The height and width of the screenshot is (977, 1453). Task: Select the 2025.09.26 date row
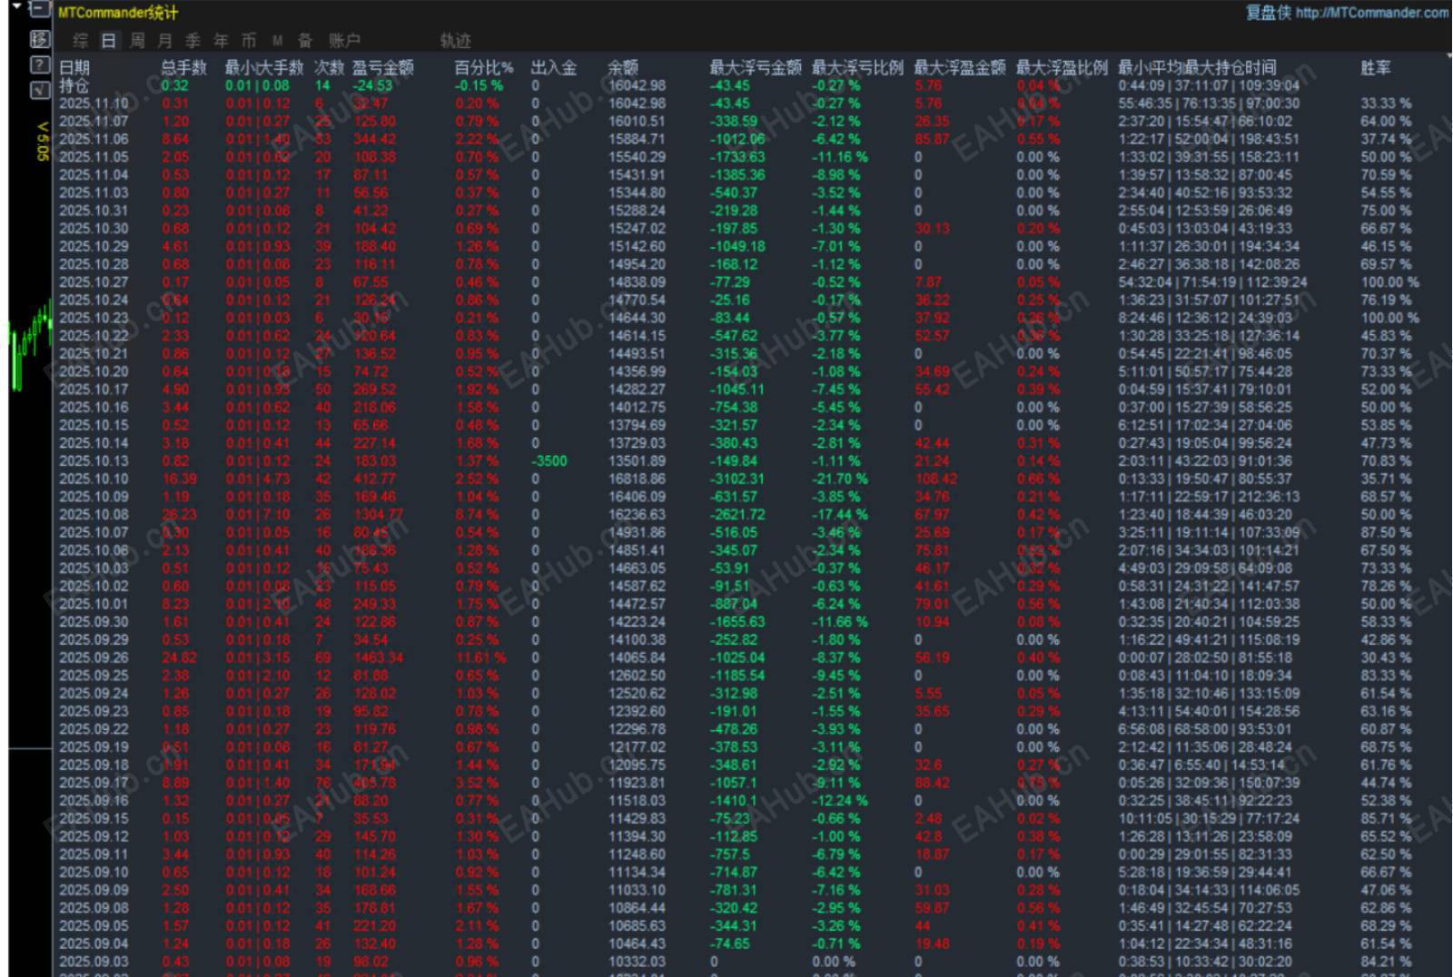click(94, 657)
